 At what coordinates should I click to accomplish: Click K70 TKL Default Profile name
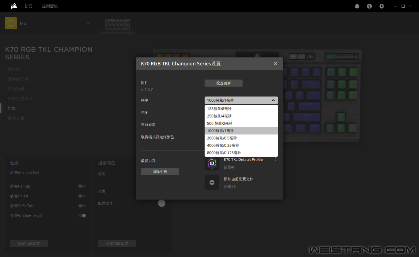point(243,159)
